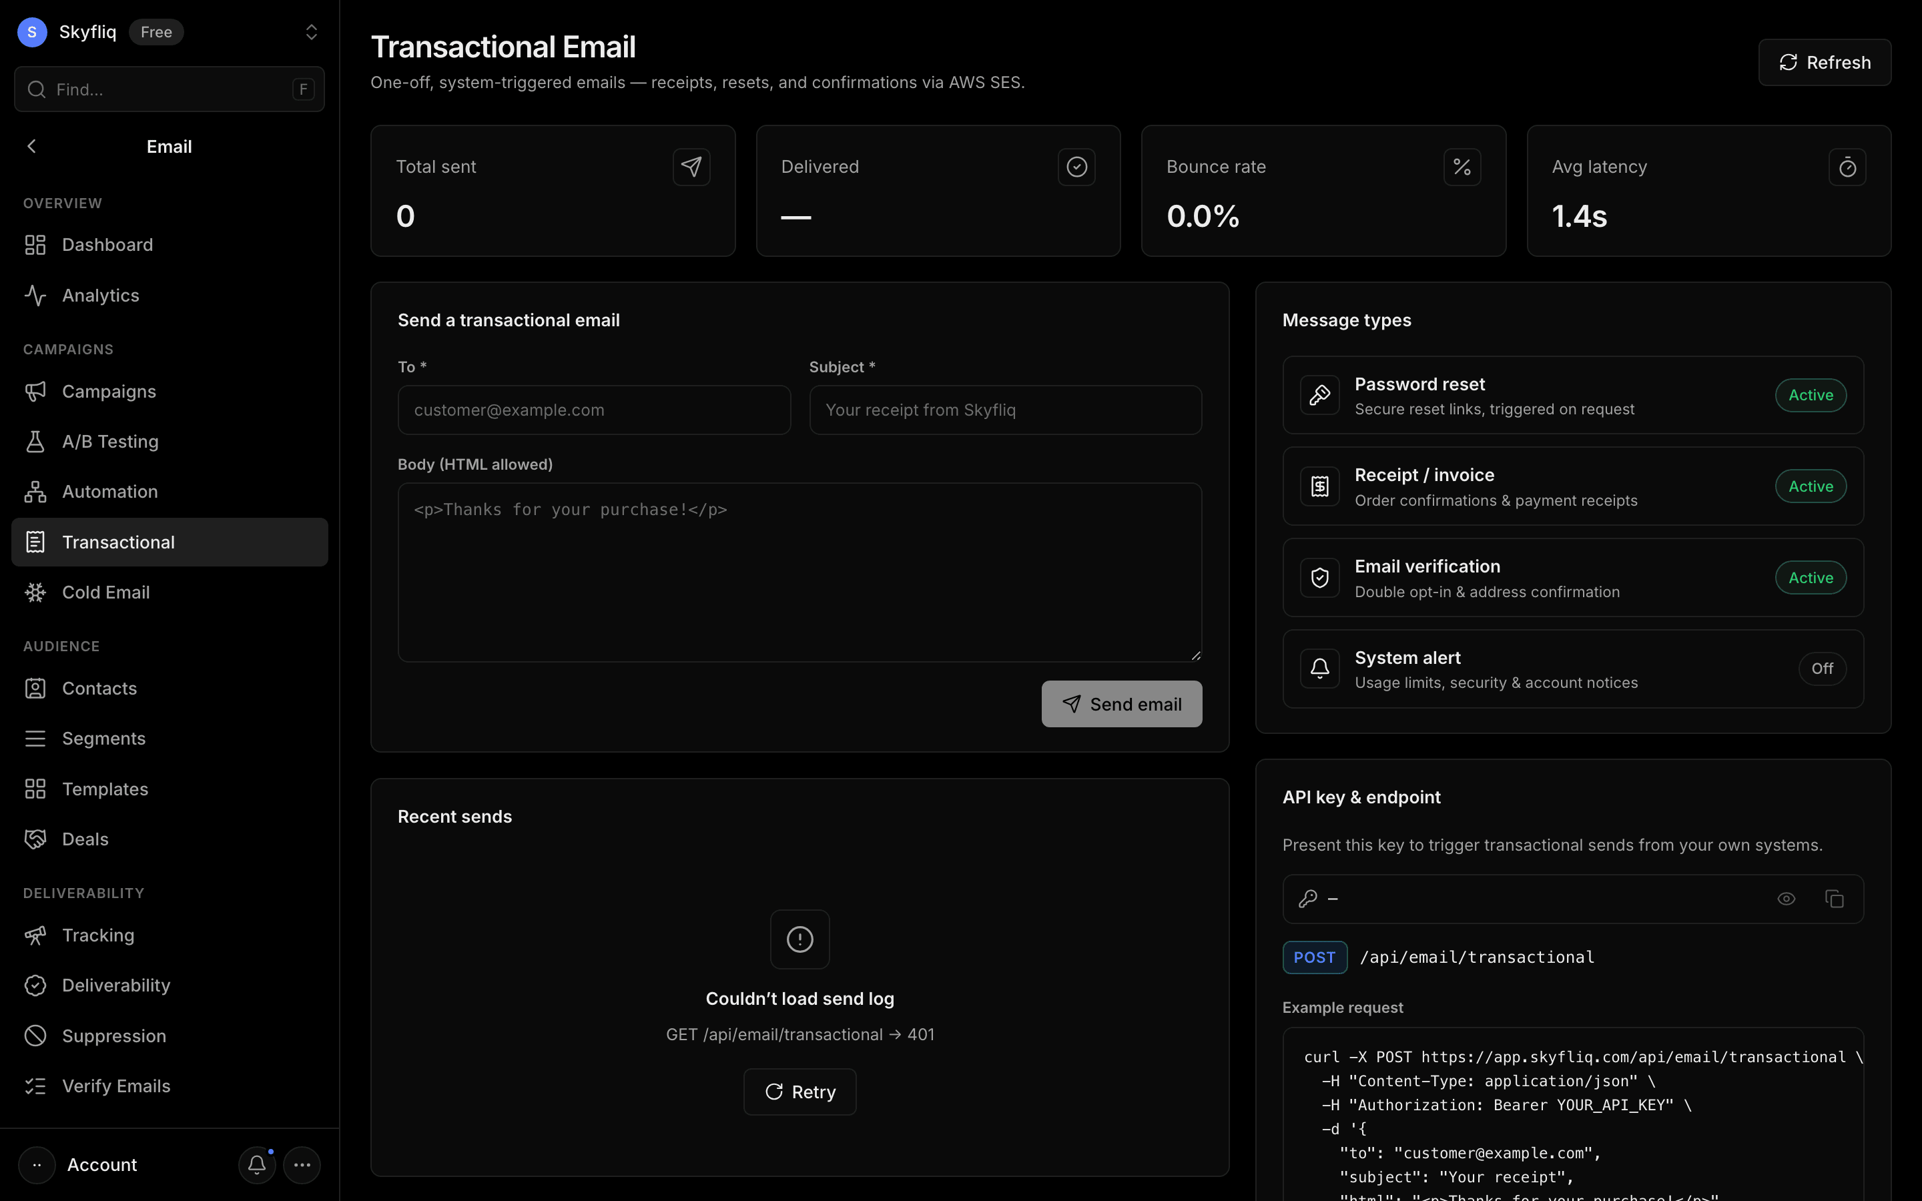Image resolution: width=1922 pixels, height=1201 pixels.
Task: Click the Send email button
Action: coord(1121,704)
